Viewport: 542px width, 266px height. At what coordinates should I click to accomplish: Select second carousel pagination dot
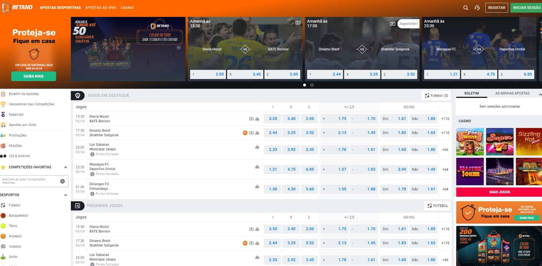click(x=312, y=85)
